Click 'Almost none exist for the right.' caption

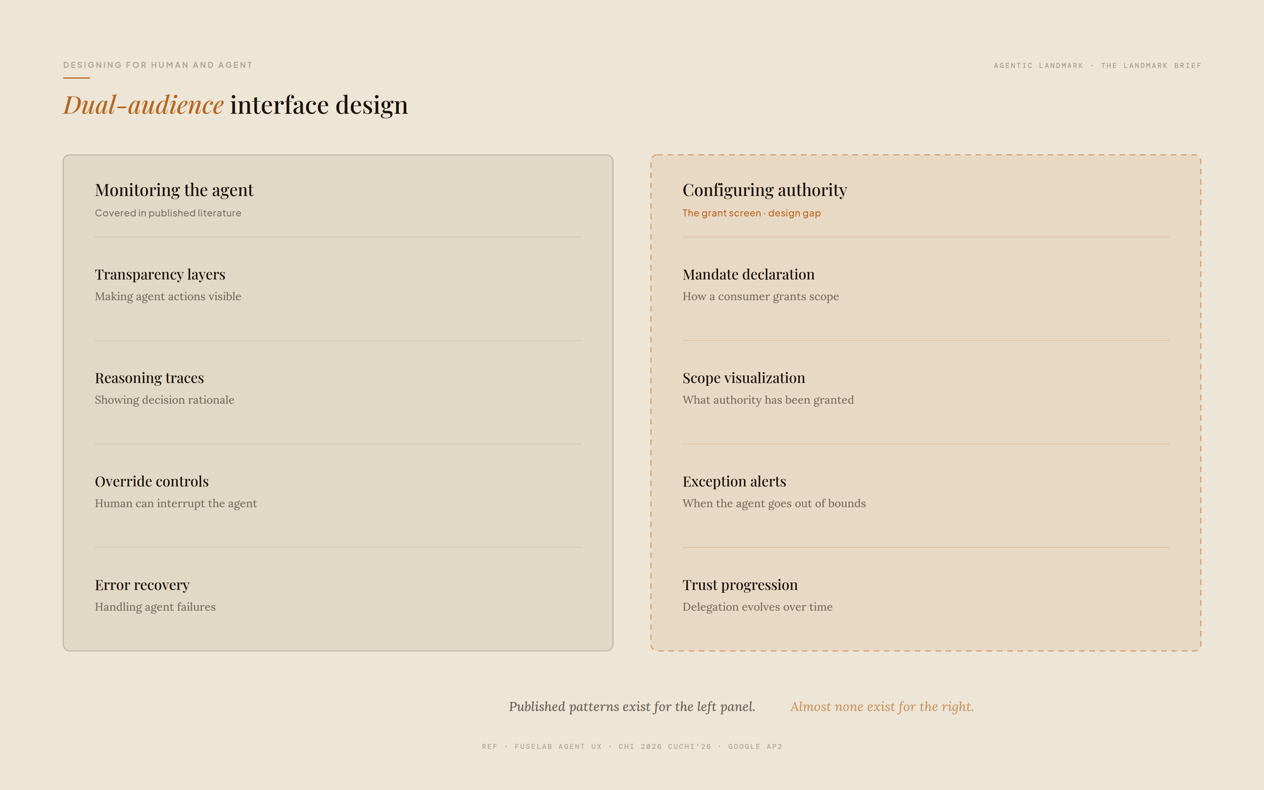882,707
